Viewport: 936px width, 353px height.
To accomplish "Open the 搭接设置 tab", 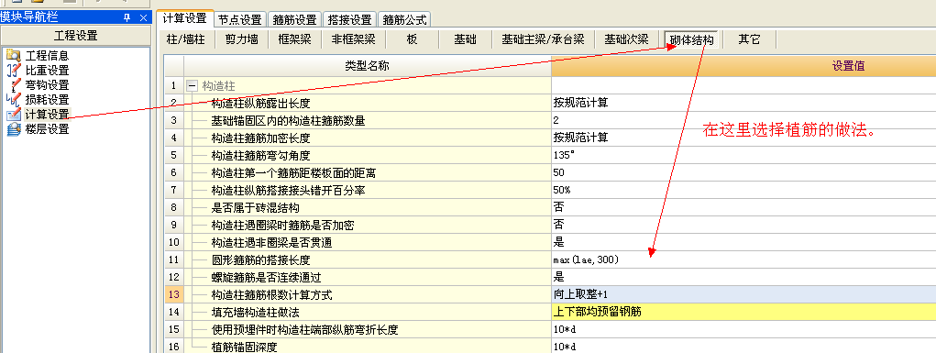I will tap(350, 19).
